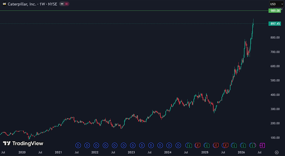The height and width of the screenshot is (156, 285).
Task: Click the dividend D marker above 2024
Action: pyautogui.click(x=169, y=146)
